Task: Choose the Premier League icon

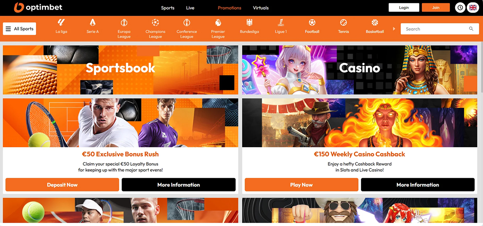Action: pos(218,23)
